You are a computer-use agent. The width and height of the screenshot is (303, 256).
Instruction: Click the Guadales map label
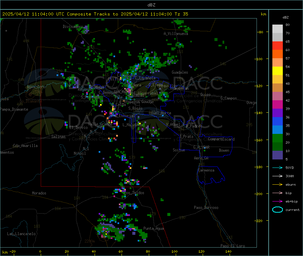click(180, 72)
